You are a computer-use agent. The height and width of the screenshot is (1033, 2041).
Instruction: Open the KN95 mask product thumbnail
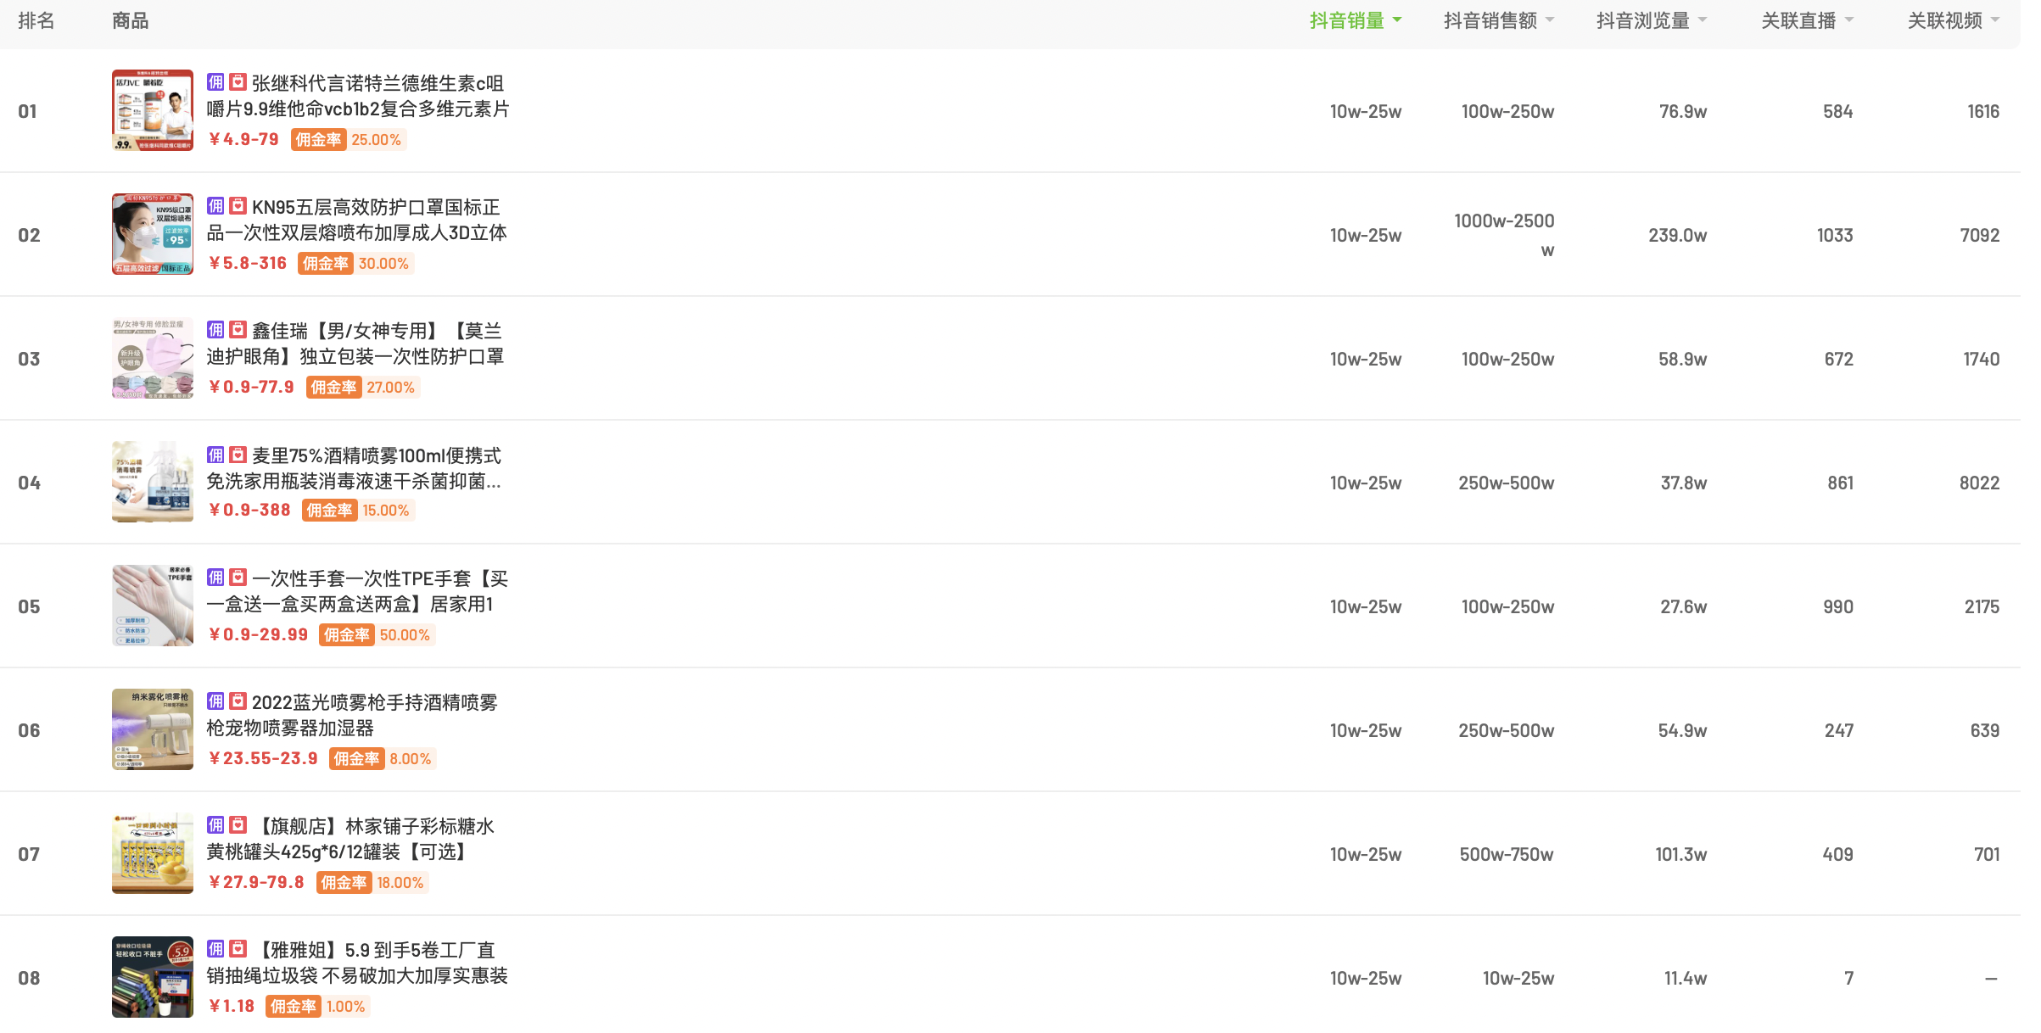point(153,234)
